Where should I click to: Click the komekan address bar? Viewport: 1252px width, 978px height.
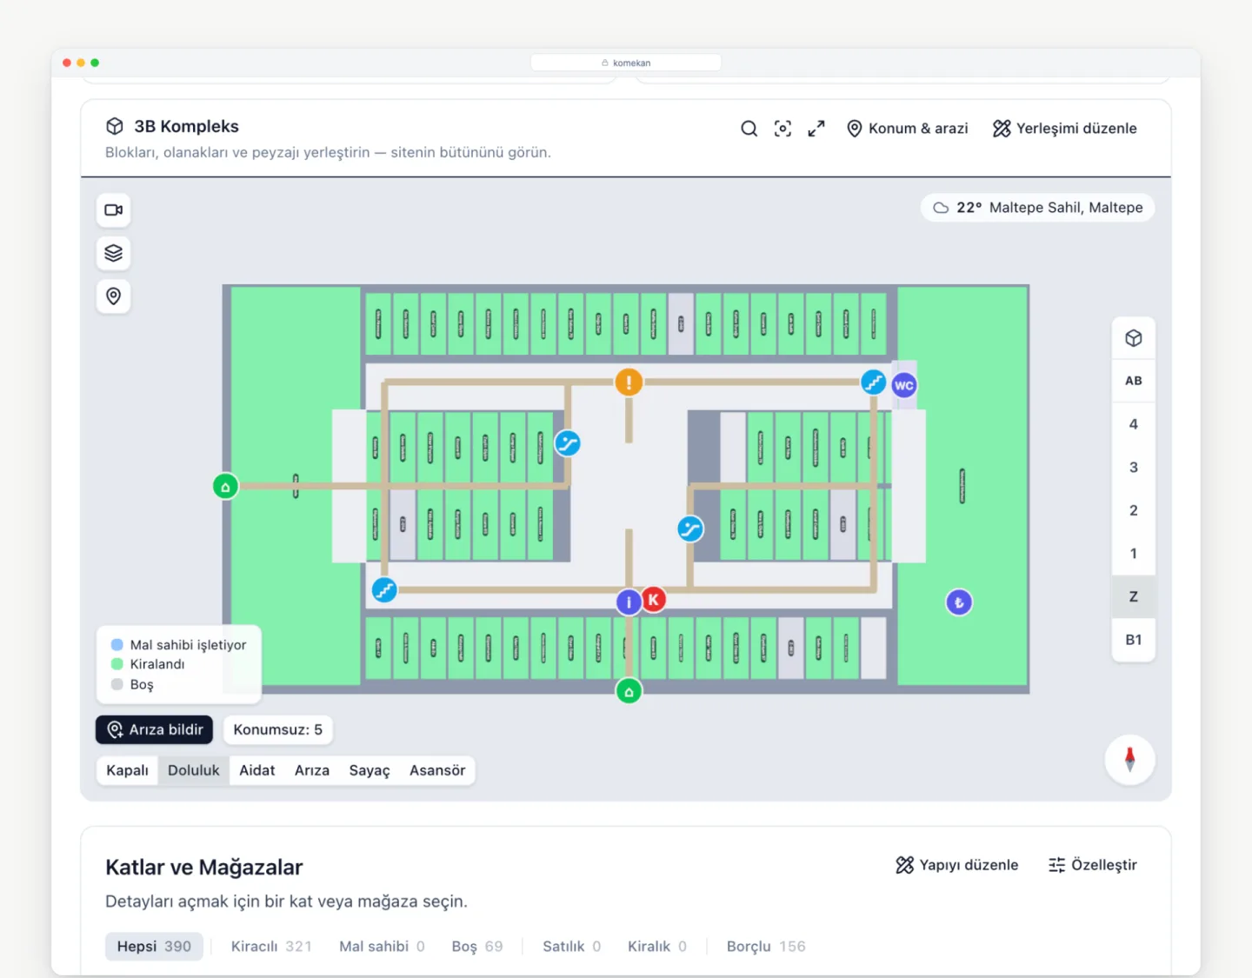(x=626, y=63)
